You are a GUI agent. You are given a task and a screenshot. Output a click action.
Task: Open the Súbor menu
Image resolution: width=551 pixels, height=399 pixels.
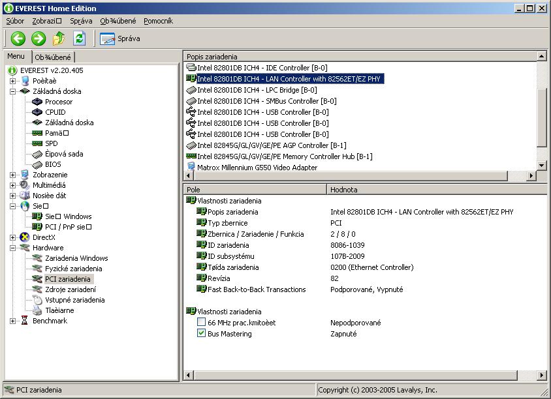pos(15,21)
